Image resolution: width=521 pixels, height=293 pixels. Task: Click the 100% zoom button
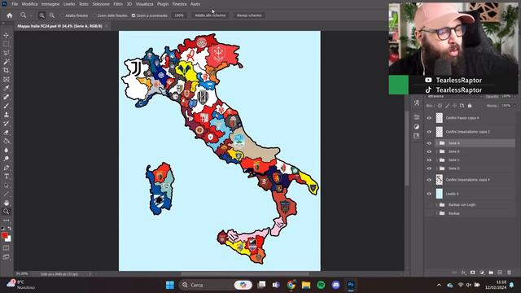[179, 15]
